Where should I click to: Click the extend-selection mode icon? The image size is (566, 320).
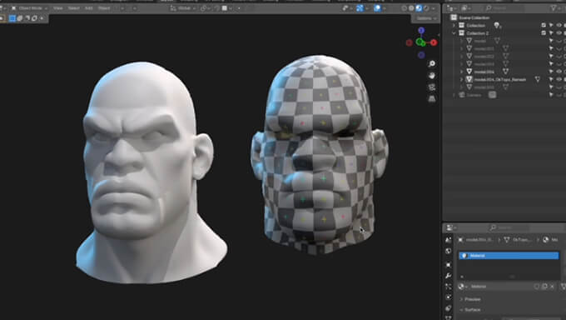tap(20, 18)
